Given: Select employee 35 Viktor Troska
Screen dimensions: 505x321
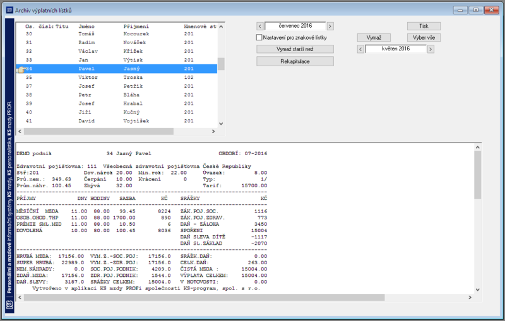Looking at the screenshot, I should 117,77.
